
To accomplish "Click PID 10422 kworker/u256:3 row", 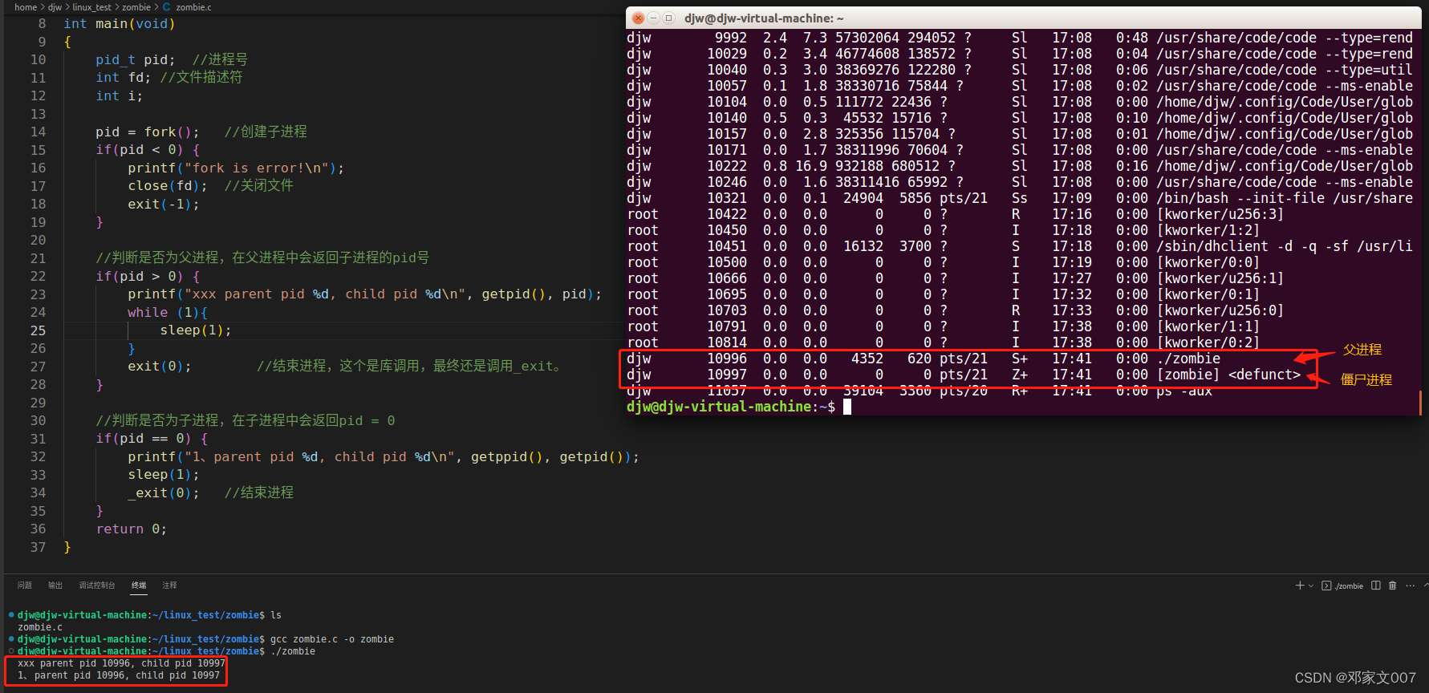I will pyautogui.click(x=956, y=214).
